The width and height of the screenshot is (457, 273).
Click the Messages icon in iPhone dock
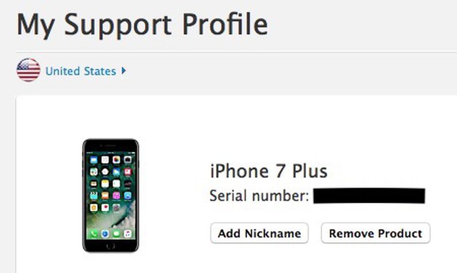[117, 234]
